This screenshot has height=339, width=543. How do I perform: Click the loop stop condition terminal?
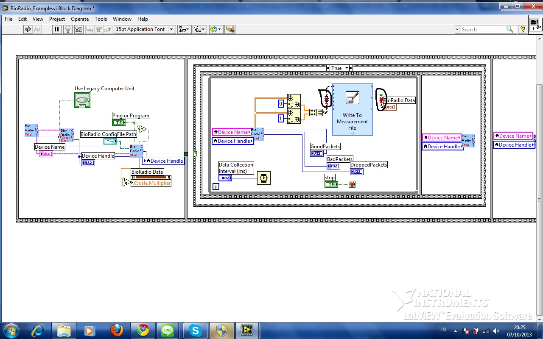click(x=352, y=184)
